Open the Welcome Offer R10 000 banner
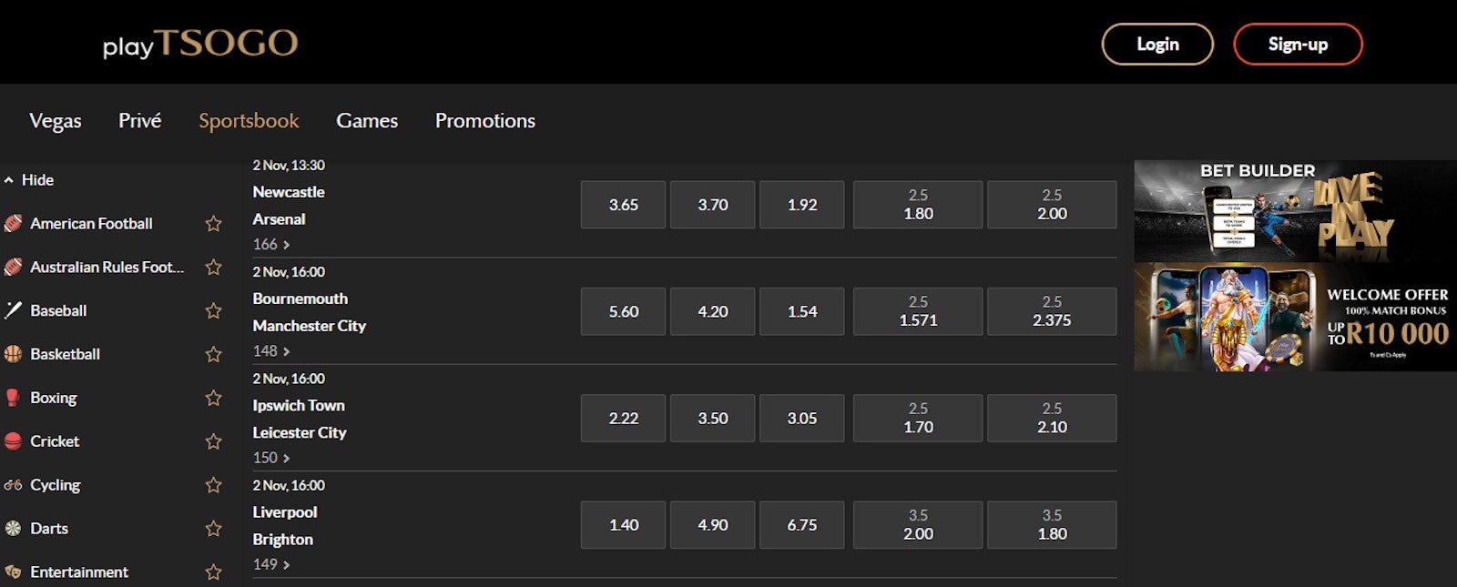 (x=1295, y=318)
